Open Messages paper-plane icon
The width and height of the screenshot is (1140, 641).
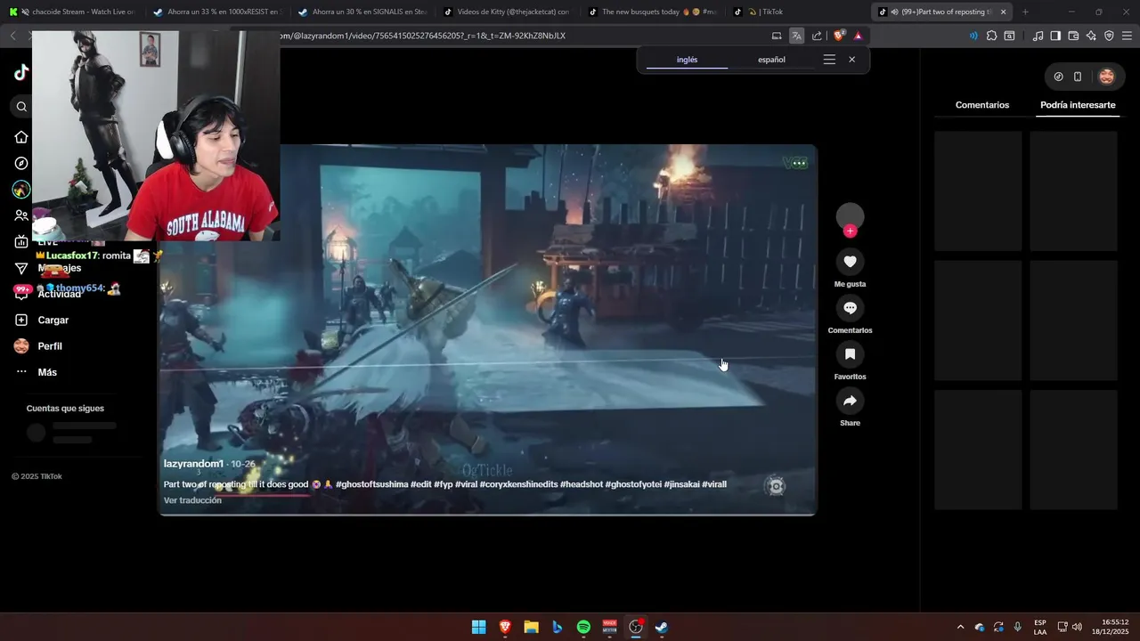(21, 268)
